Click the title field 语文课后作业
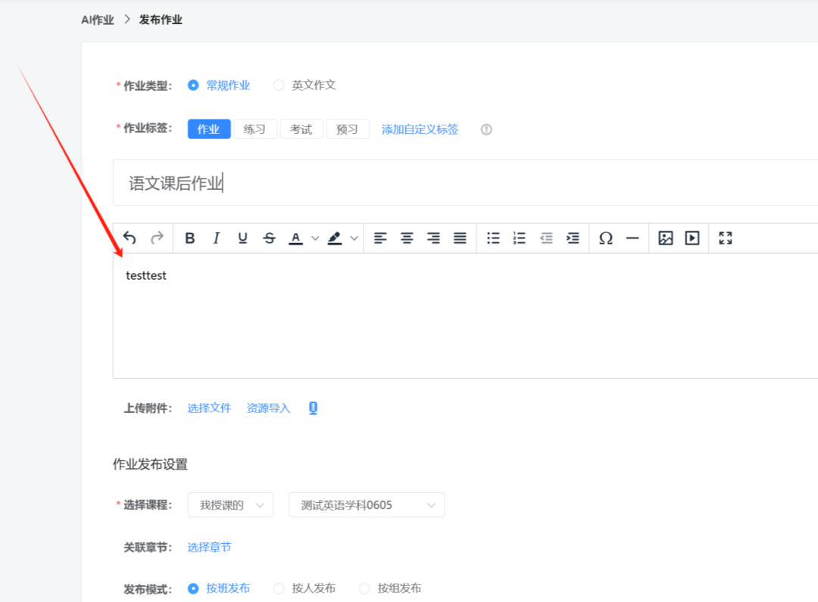The width and height of the screenshot is (818, 602). [465, 183]
